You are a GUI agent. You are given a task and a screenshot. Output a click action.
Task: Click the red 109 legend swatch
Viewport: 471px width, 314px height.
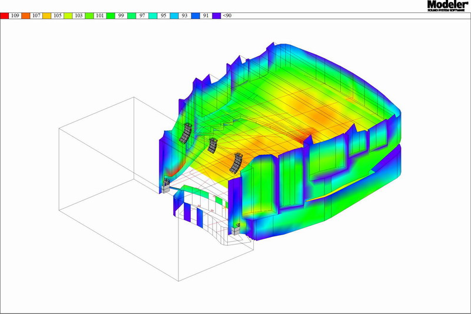5,16
